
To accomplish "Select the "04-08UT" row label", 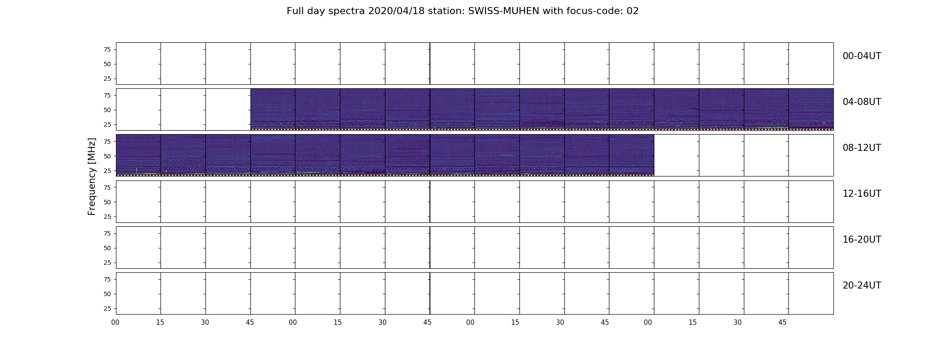I will (x=862, y=102).
